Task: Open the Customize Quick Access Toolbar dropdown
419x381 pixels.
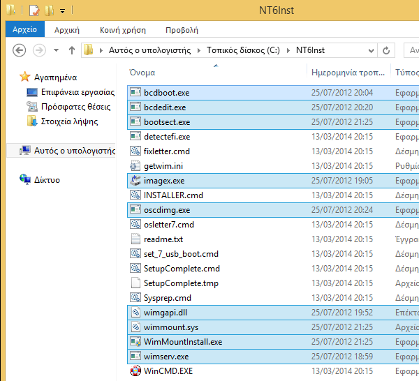Action: (x=62, y=11)
